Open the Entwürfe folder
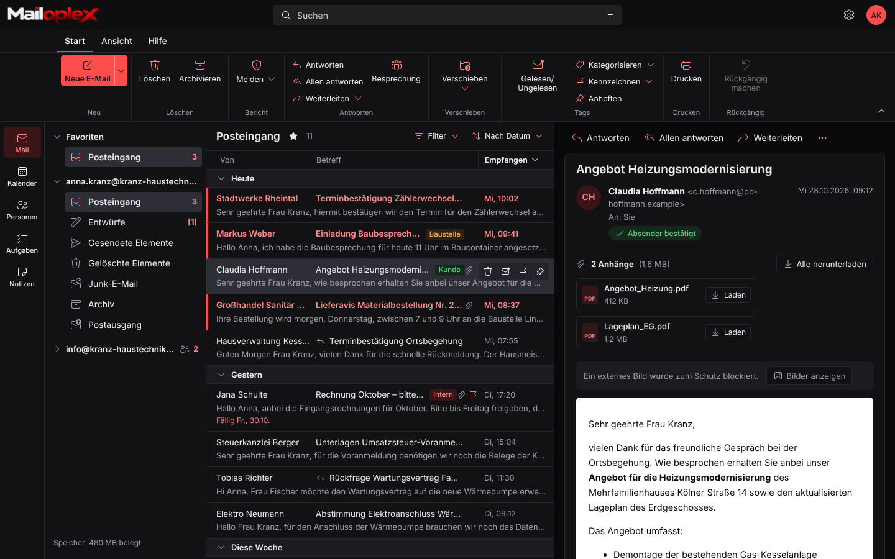Image resolution: width=895 pixels, height=559 pixels. [x=133, y=222]
